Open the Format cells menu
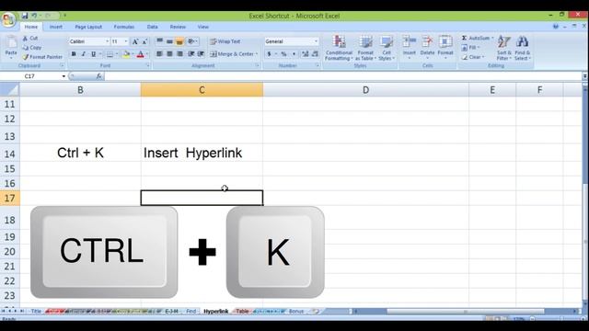The width and height of the screenshot is (589, 331). [x=445, y=47]
